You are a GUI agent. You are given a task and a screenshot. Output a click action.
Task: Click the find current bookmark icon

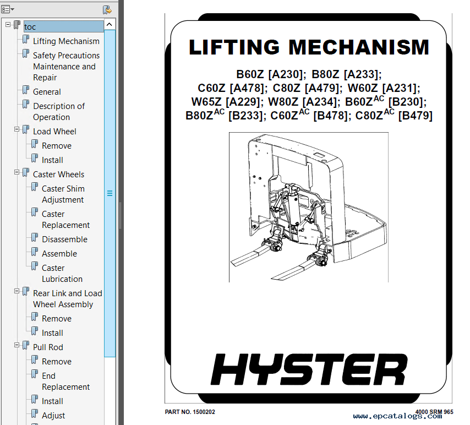pos(107,10)
